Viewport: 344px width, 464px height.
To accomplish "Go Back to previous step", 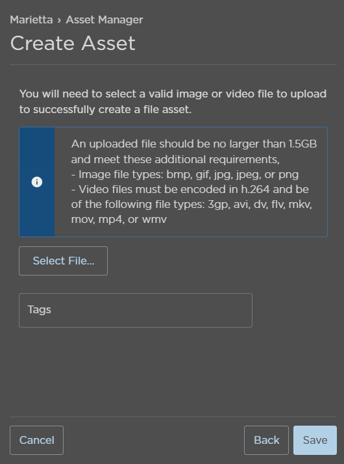I will (266, 441).
